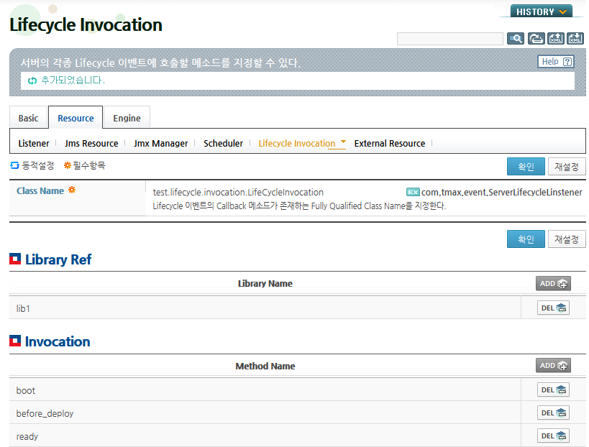Image resolution: width=589 pixels, height=447 pixels.
Task: Expand the HISTORY dropdown
Action: [542, 11]
